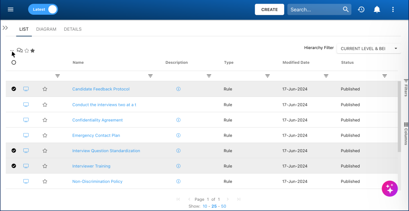Open the Non-Discrimination Policy link
Screen dimensions: 409x211
point(97,181)
